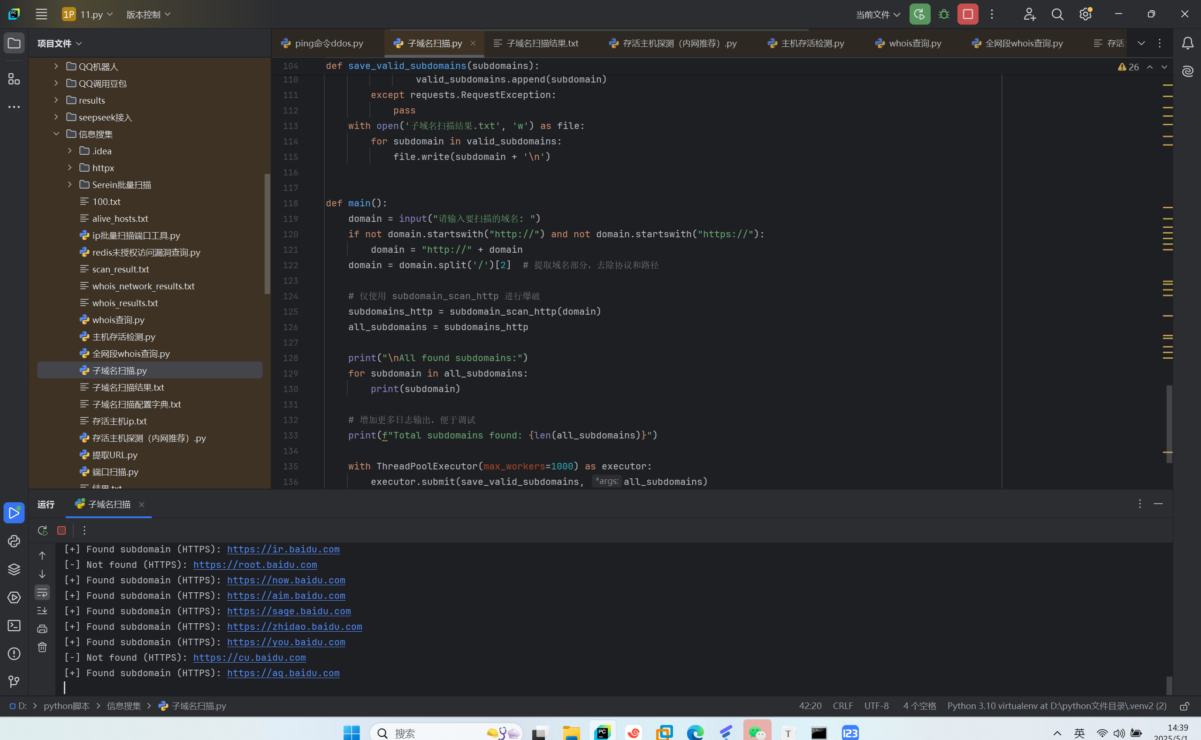Stop the running script with the red square
1201x740 pixels.
point(967,14)
